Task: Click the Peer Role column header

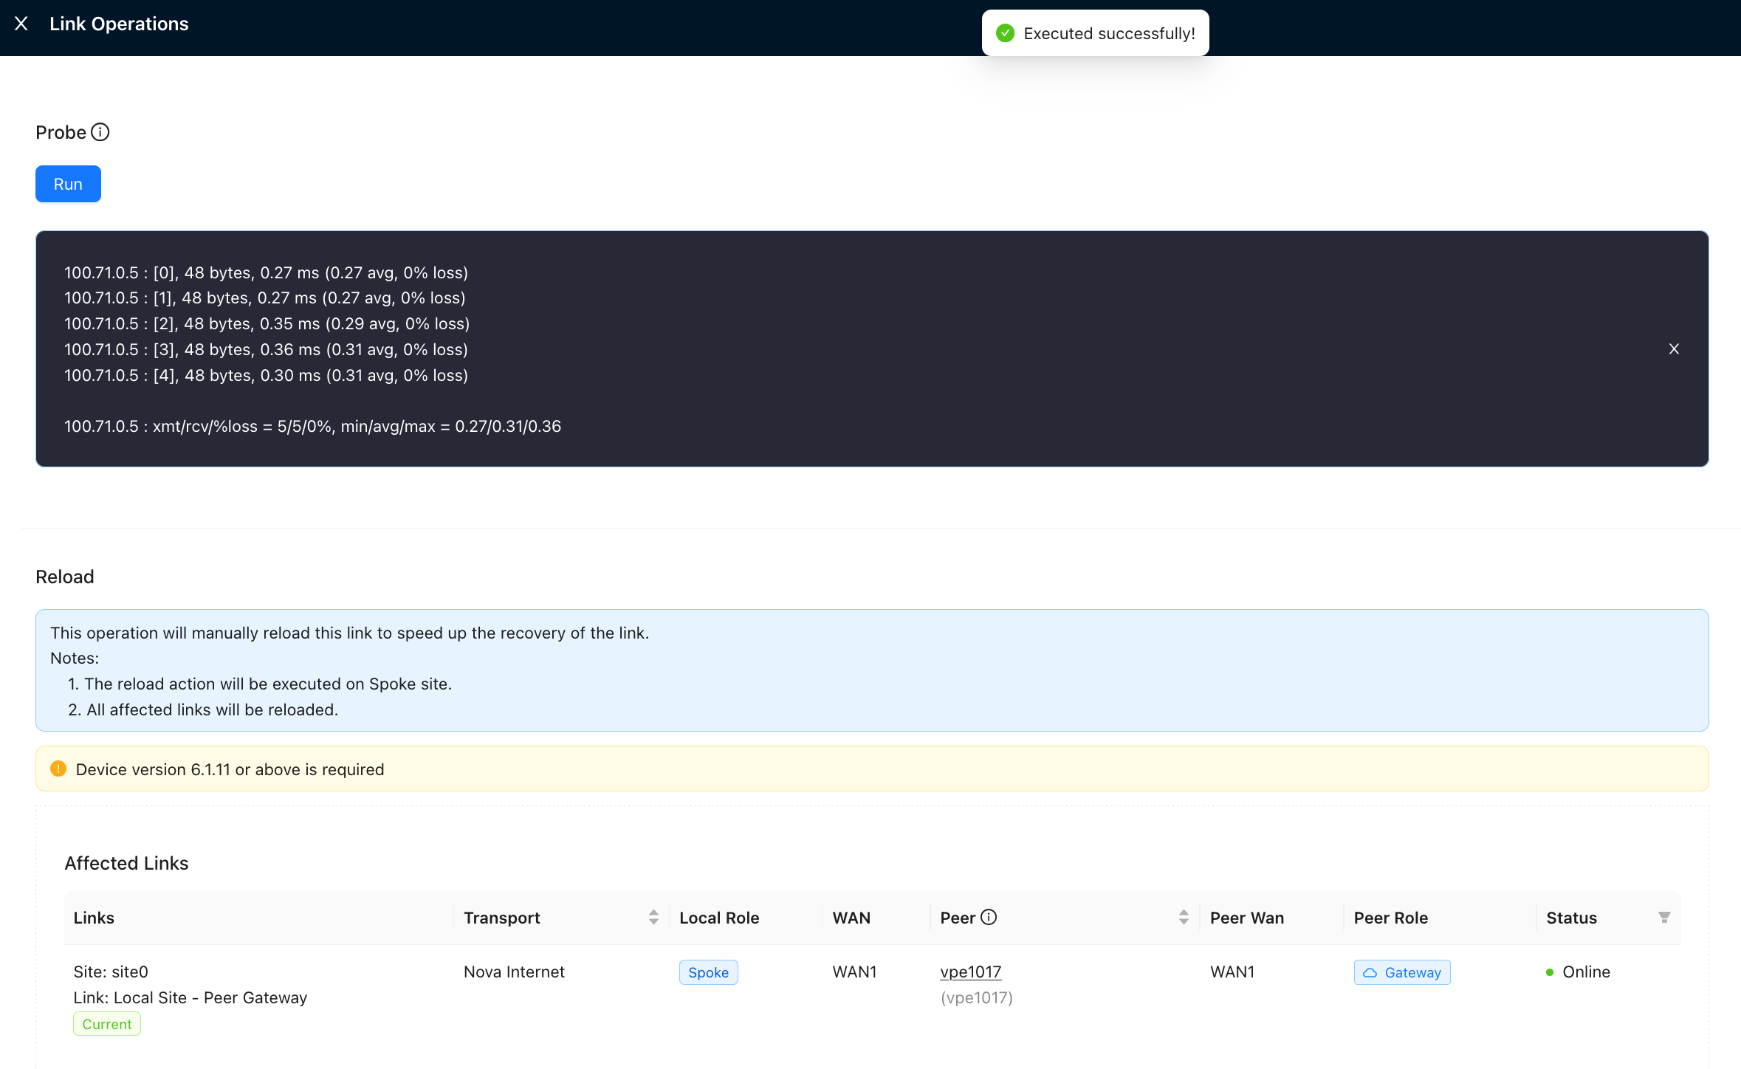Action: point(1390,918)
